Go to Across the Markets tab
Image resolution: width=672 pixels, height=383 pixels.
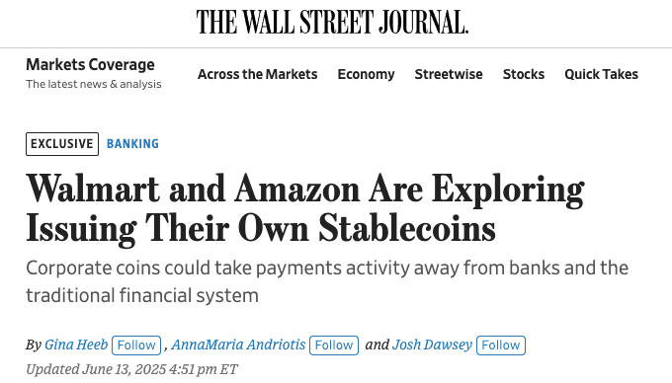[257, 74]
